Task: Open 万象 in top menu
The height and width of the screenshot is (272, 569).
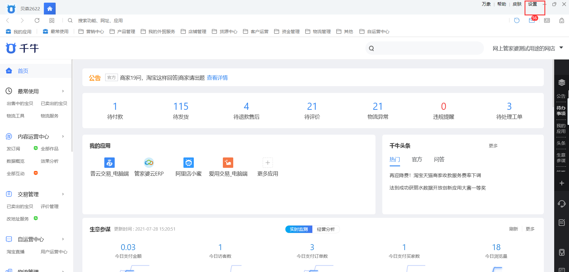Action: pyautogui.click(x=486, y=4)
